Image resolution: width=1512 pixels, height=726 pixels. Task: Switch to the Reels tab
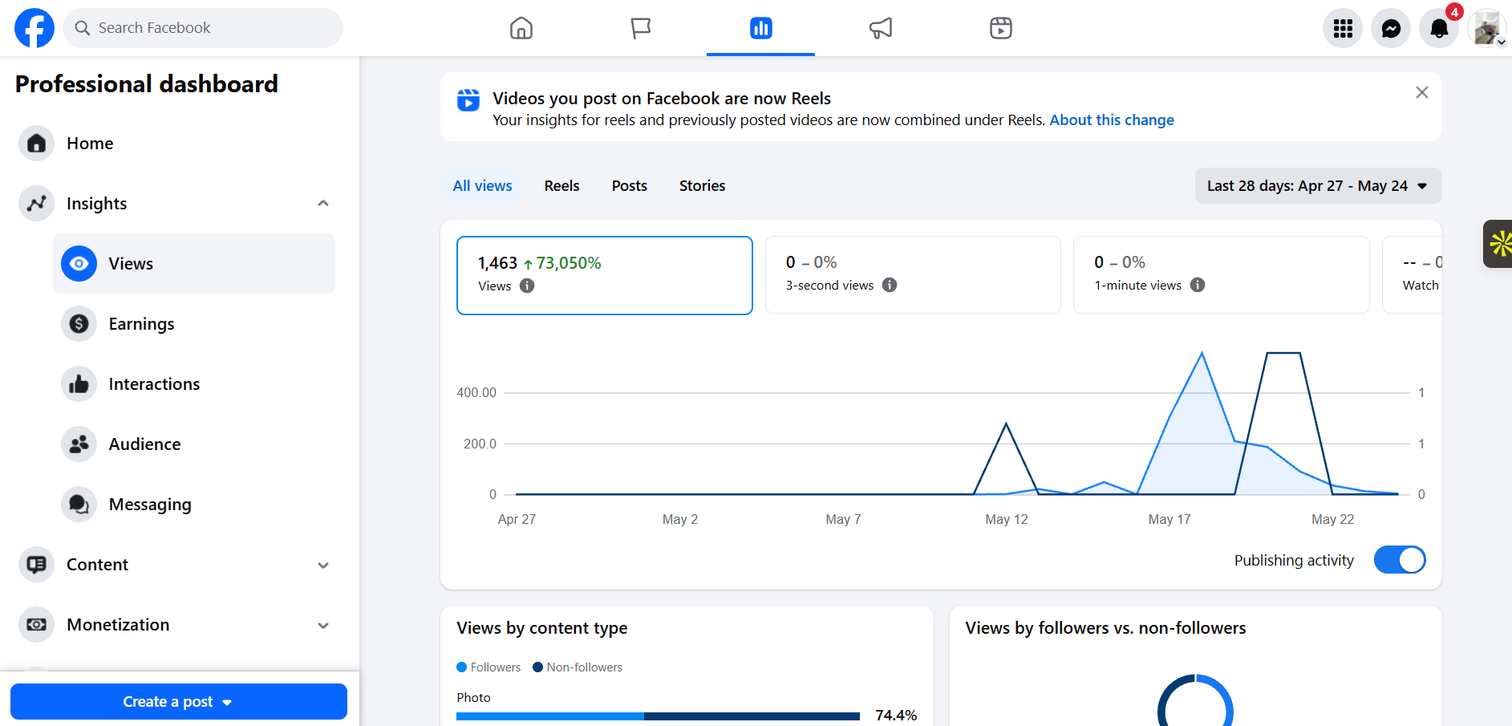pos(561,186)
